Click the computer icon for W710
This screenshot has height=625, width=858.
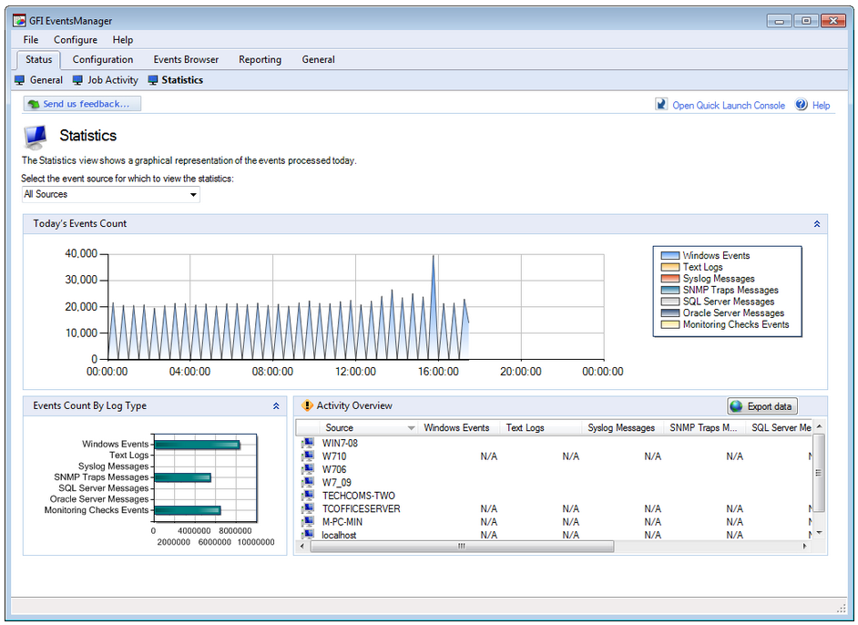click(x=308, y=456)
